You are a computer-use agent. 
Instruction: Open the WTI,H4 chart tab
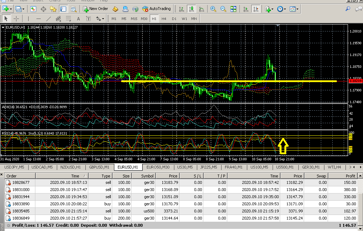[334, 167]
